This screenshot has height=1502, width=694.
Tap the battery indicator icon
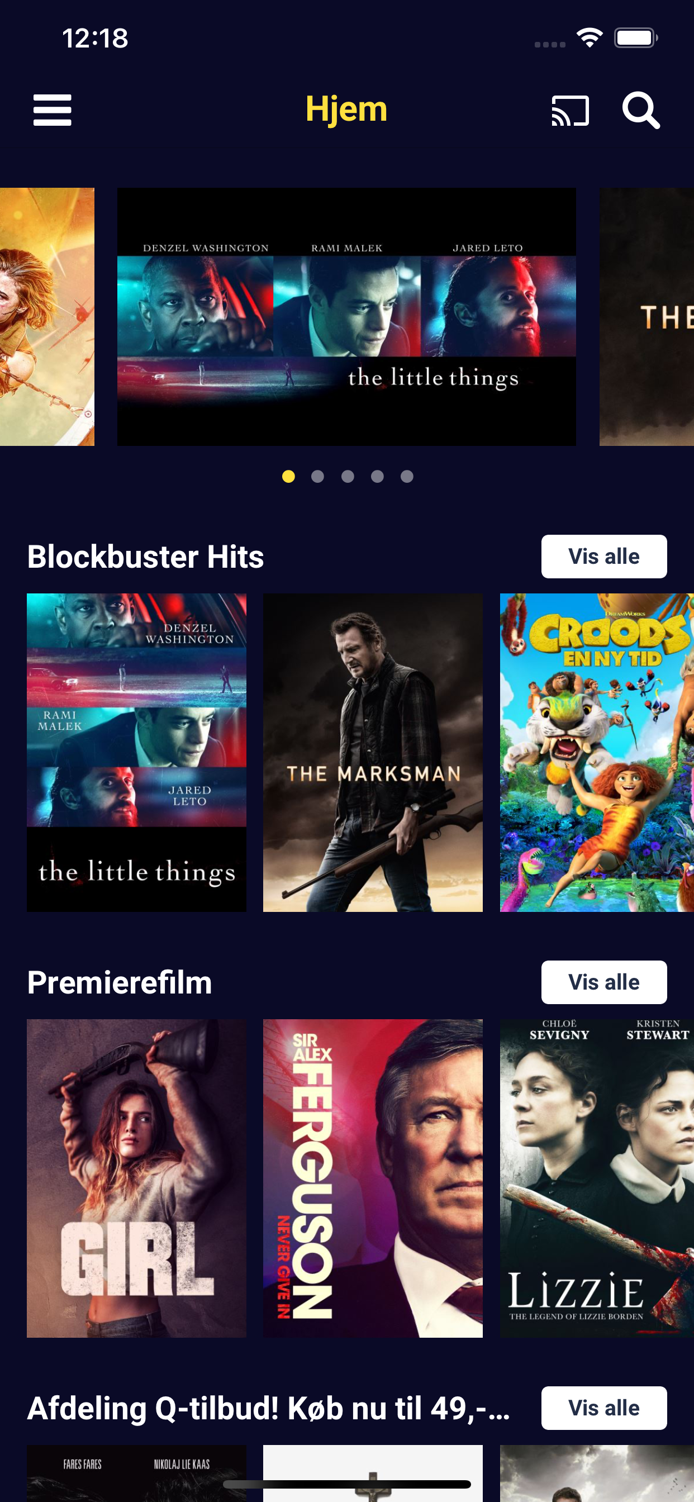636,39
